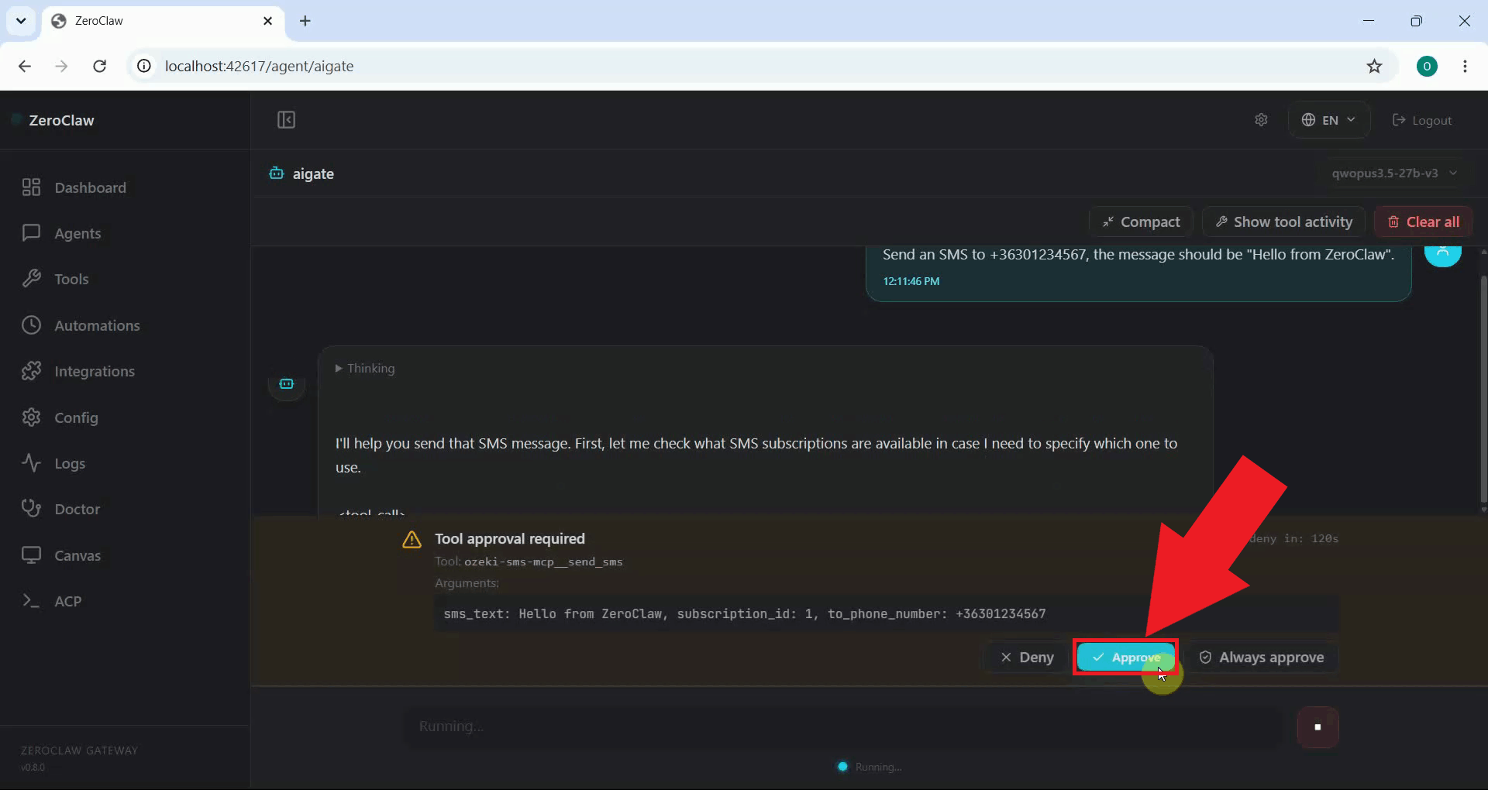The height and width of the screenshot is (790, 1488).
Task: Bookmark this page with star icon
Action: (x=1374, y=66)
